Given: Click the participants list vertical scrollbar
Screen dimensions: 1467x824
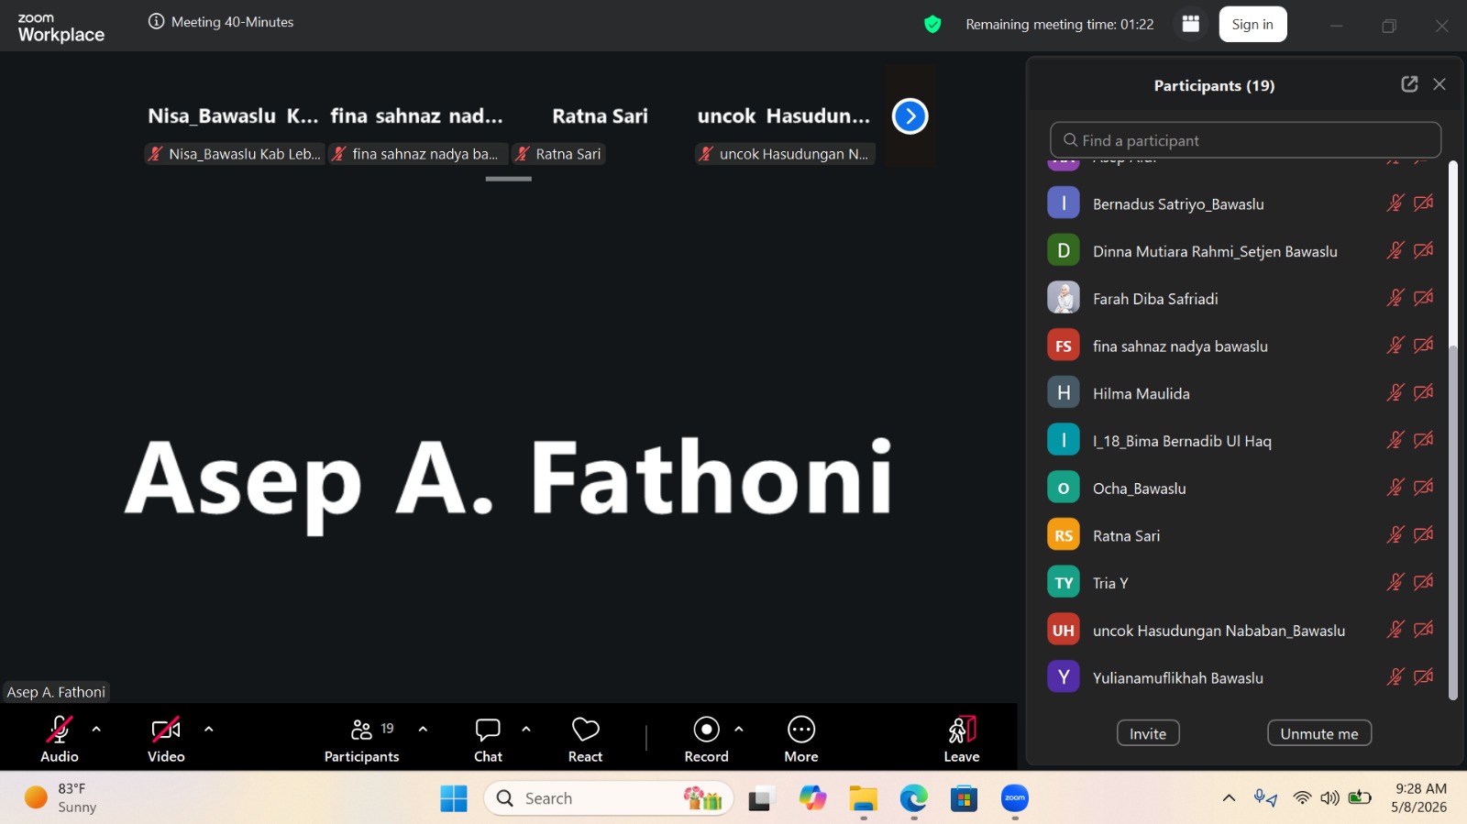Looking at the screenshot, I should 1452,431.
